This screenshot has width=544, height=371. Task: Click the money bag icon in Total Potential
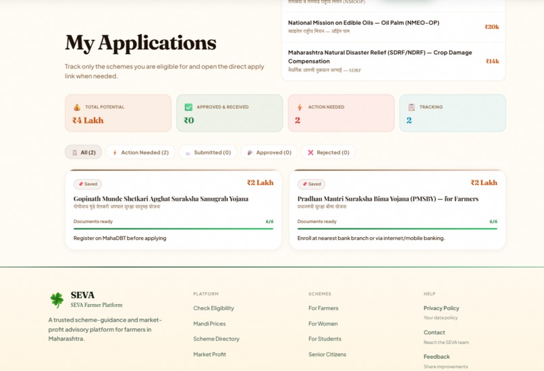(x=77, y=107)
